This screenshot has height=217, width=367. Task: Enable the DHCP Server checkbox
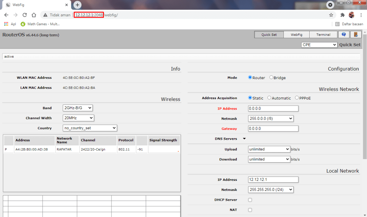(250, 200)
